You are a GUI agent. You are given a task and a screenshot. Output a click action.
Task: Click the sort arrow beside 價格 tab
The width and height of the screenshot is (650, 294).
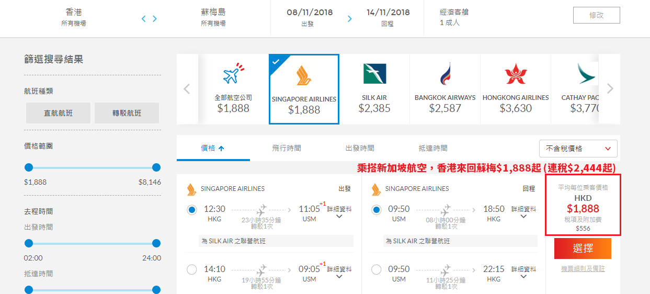[221, 149]
